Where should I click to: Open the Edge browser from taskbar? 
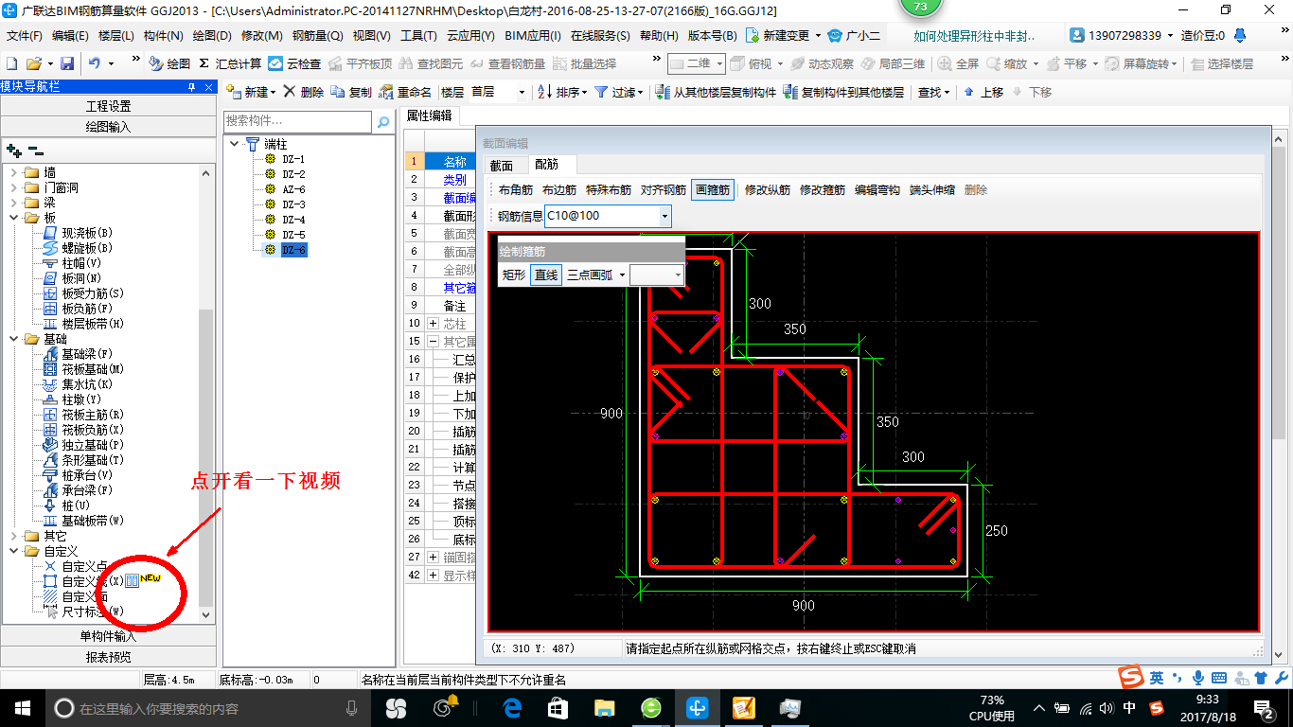click(513, 707)
